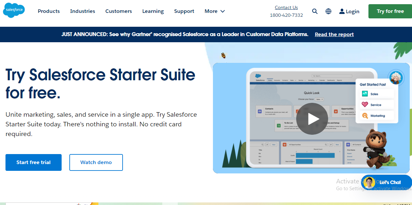Image resolution: width=412 pixels, height=205 pixels.
Task: Click the Marketing magnifier icon in Get Started Fast
Action: click(365, 115)
